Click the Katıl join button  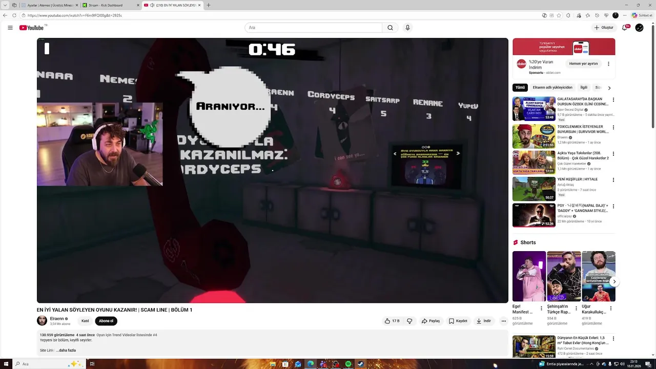85,321
